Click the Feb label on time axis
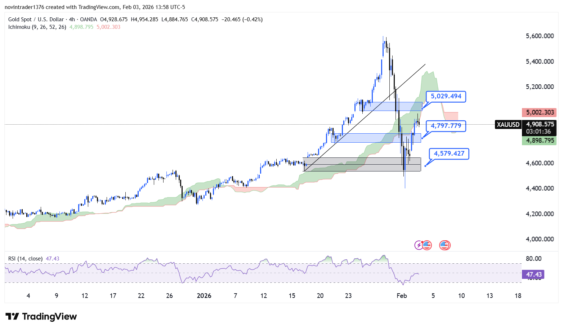This screenshot has height=330, width=563. 402,296
